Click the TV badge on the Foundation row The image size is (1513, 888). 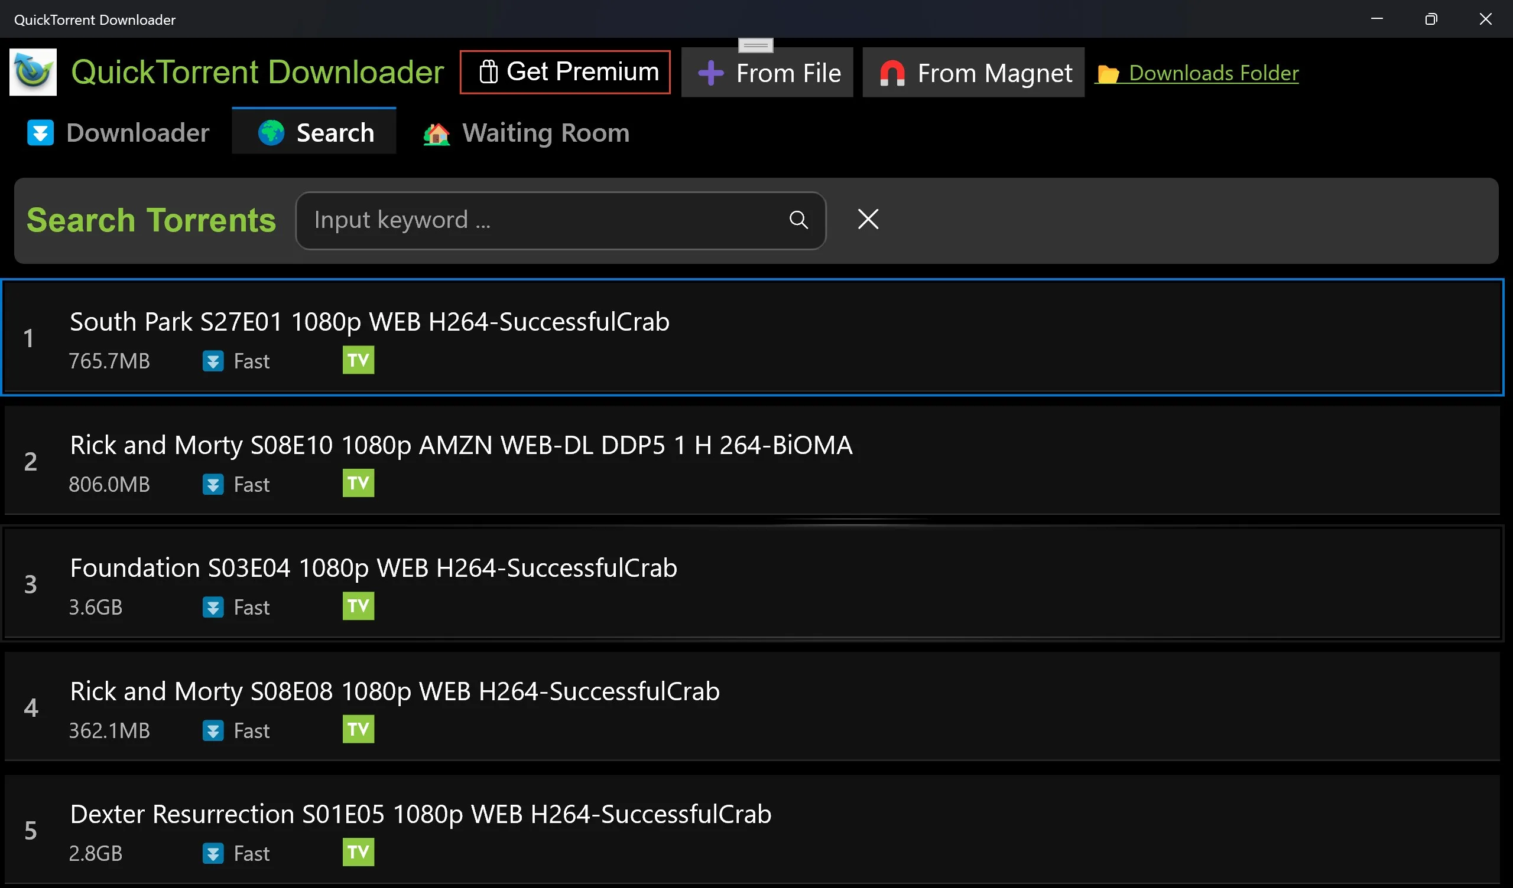pyautogui.click(x=358, y=606)
